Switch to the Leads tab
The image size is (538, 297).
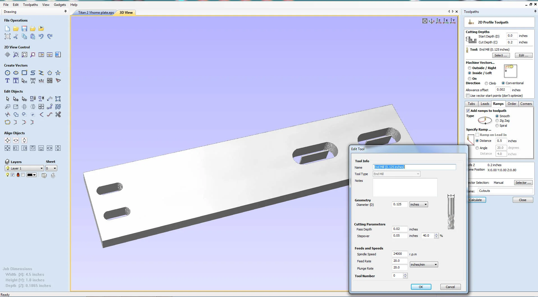(485, 104)
